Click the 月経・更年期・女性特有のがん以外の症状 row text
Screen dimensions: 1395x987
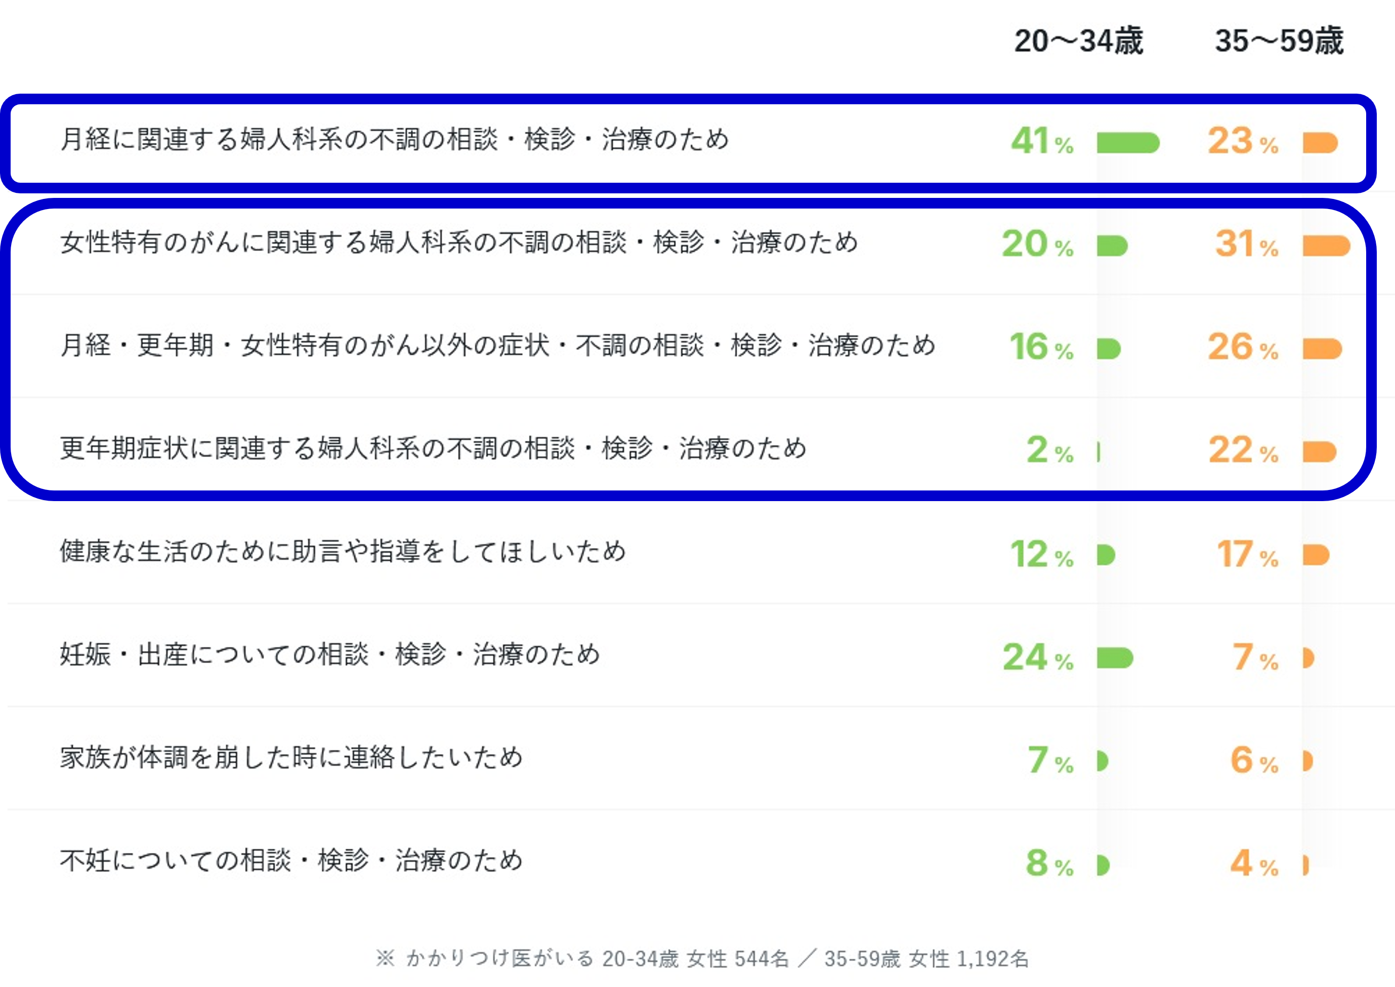pos(497,345)
